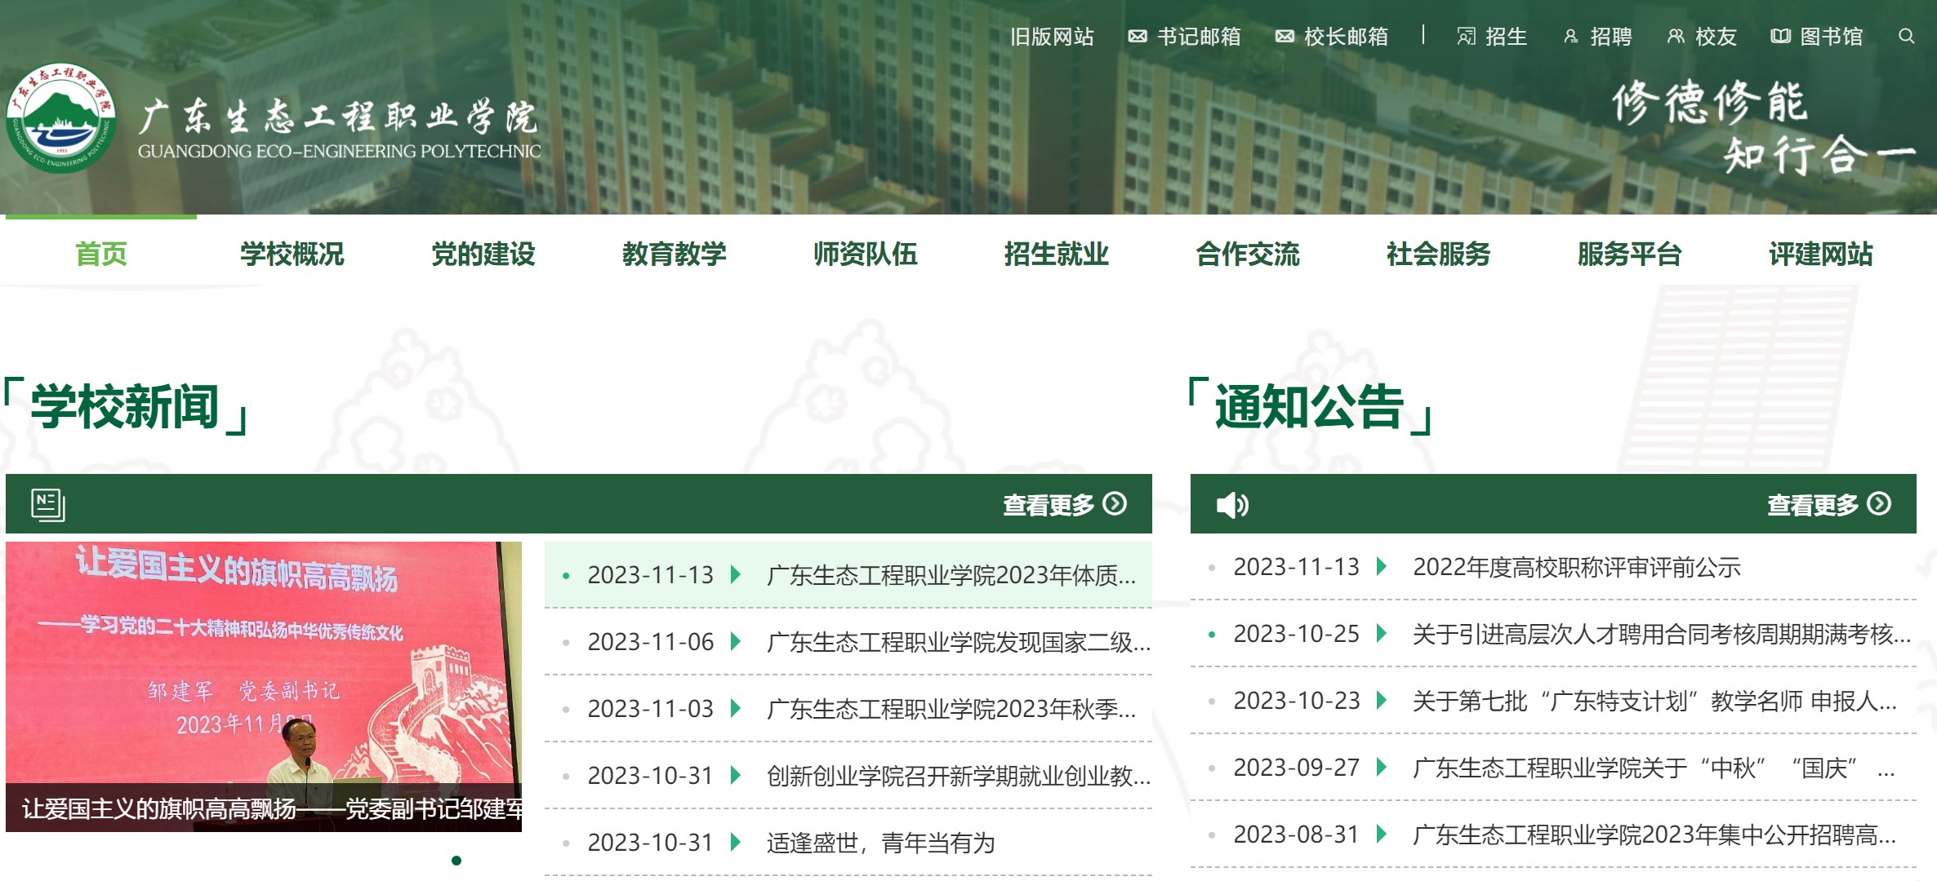Open news 广东生态工程职业学院2023年体质...

951,575
